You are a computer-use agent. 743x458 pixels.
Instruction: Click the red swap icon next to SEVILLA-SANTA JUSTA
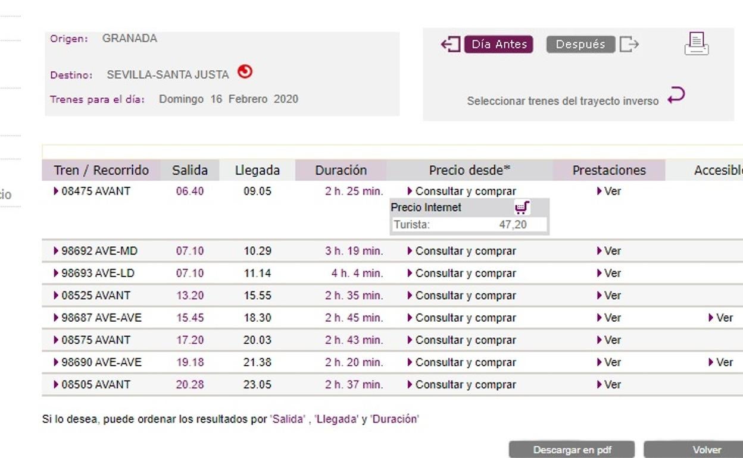click(x=245, y=72)
